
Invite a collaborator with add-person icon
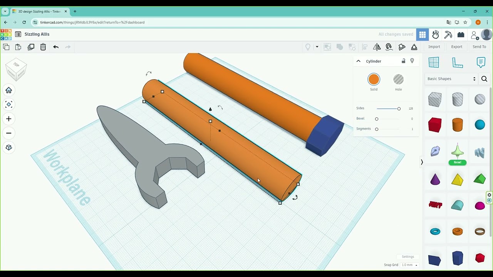pyautogui.click(x=475, y=35)
